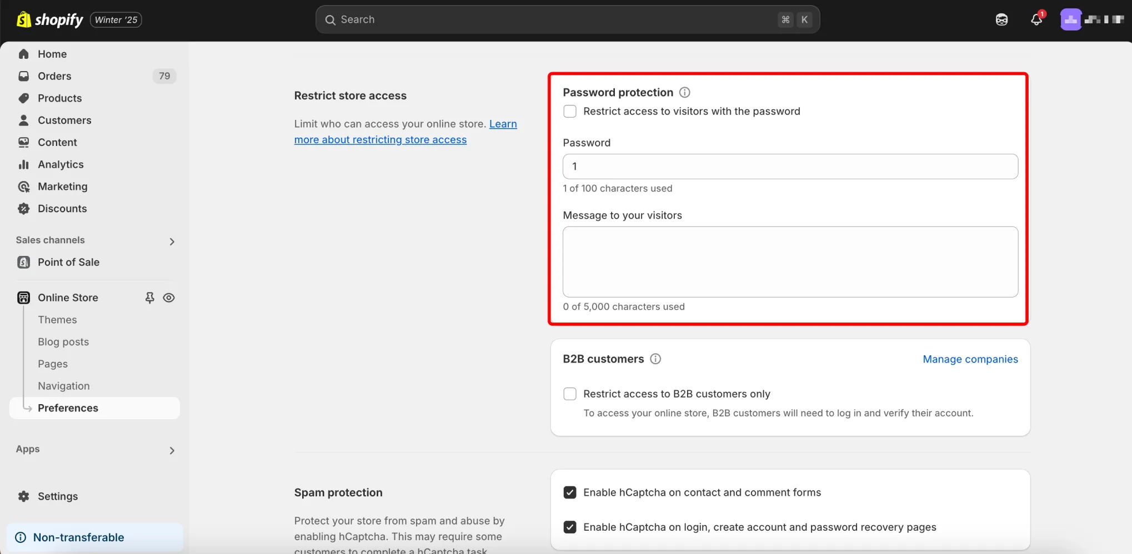
Task: Expand the Sales channels section
Action: 172,241
